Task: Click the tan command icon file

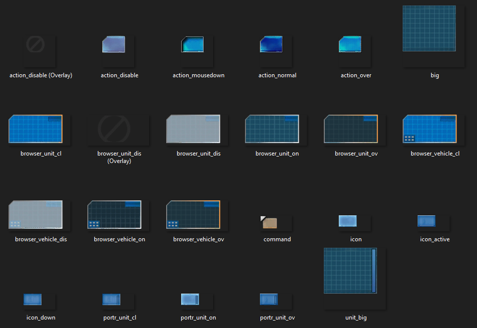Action: (269, 223)
